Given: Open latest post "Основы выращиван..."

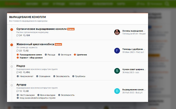Looking at the screenshot, I should tap(134, 31).
